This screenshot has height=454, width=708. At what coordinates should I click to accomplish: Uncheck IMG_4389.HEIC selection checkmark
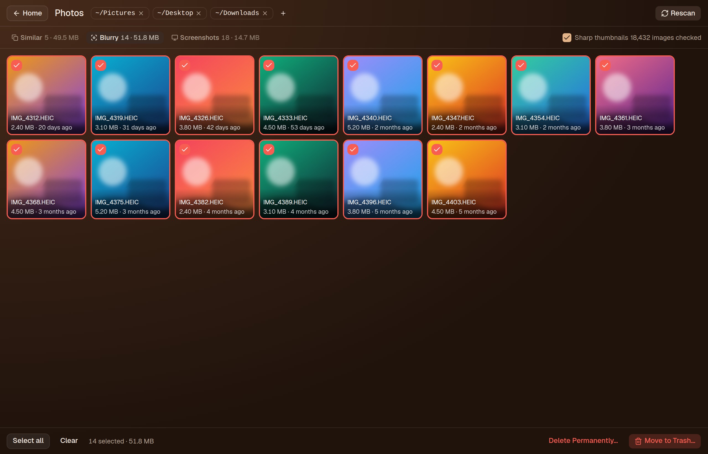pos(269,149)
